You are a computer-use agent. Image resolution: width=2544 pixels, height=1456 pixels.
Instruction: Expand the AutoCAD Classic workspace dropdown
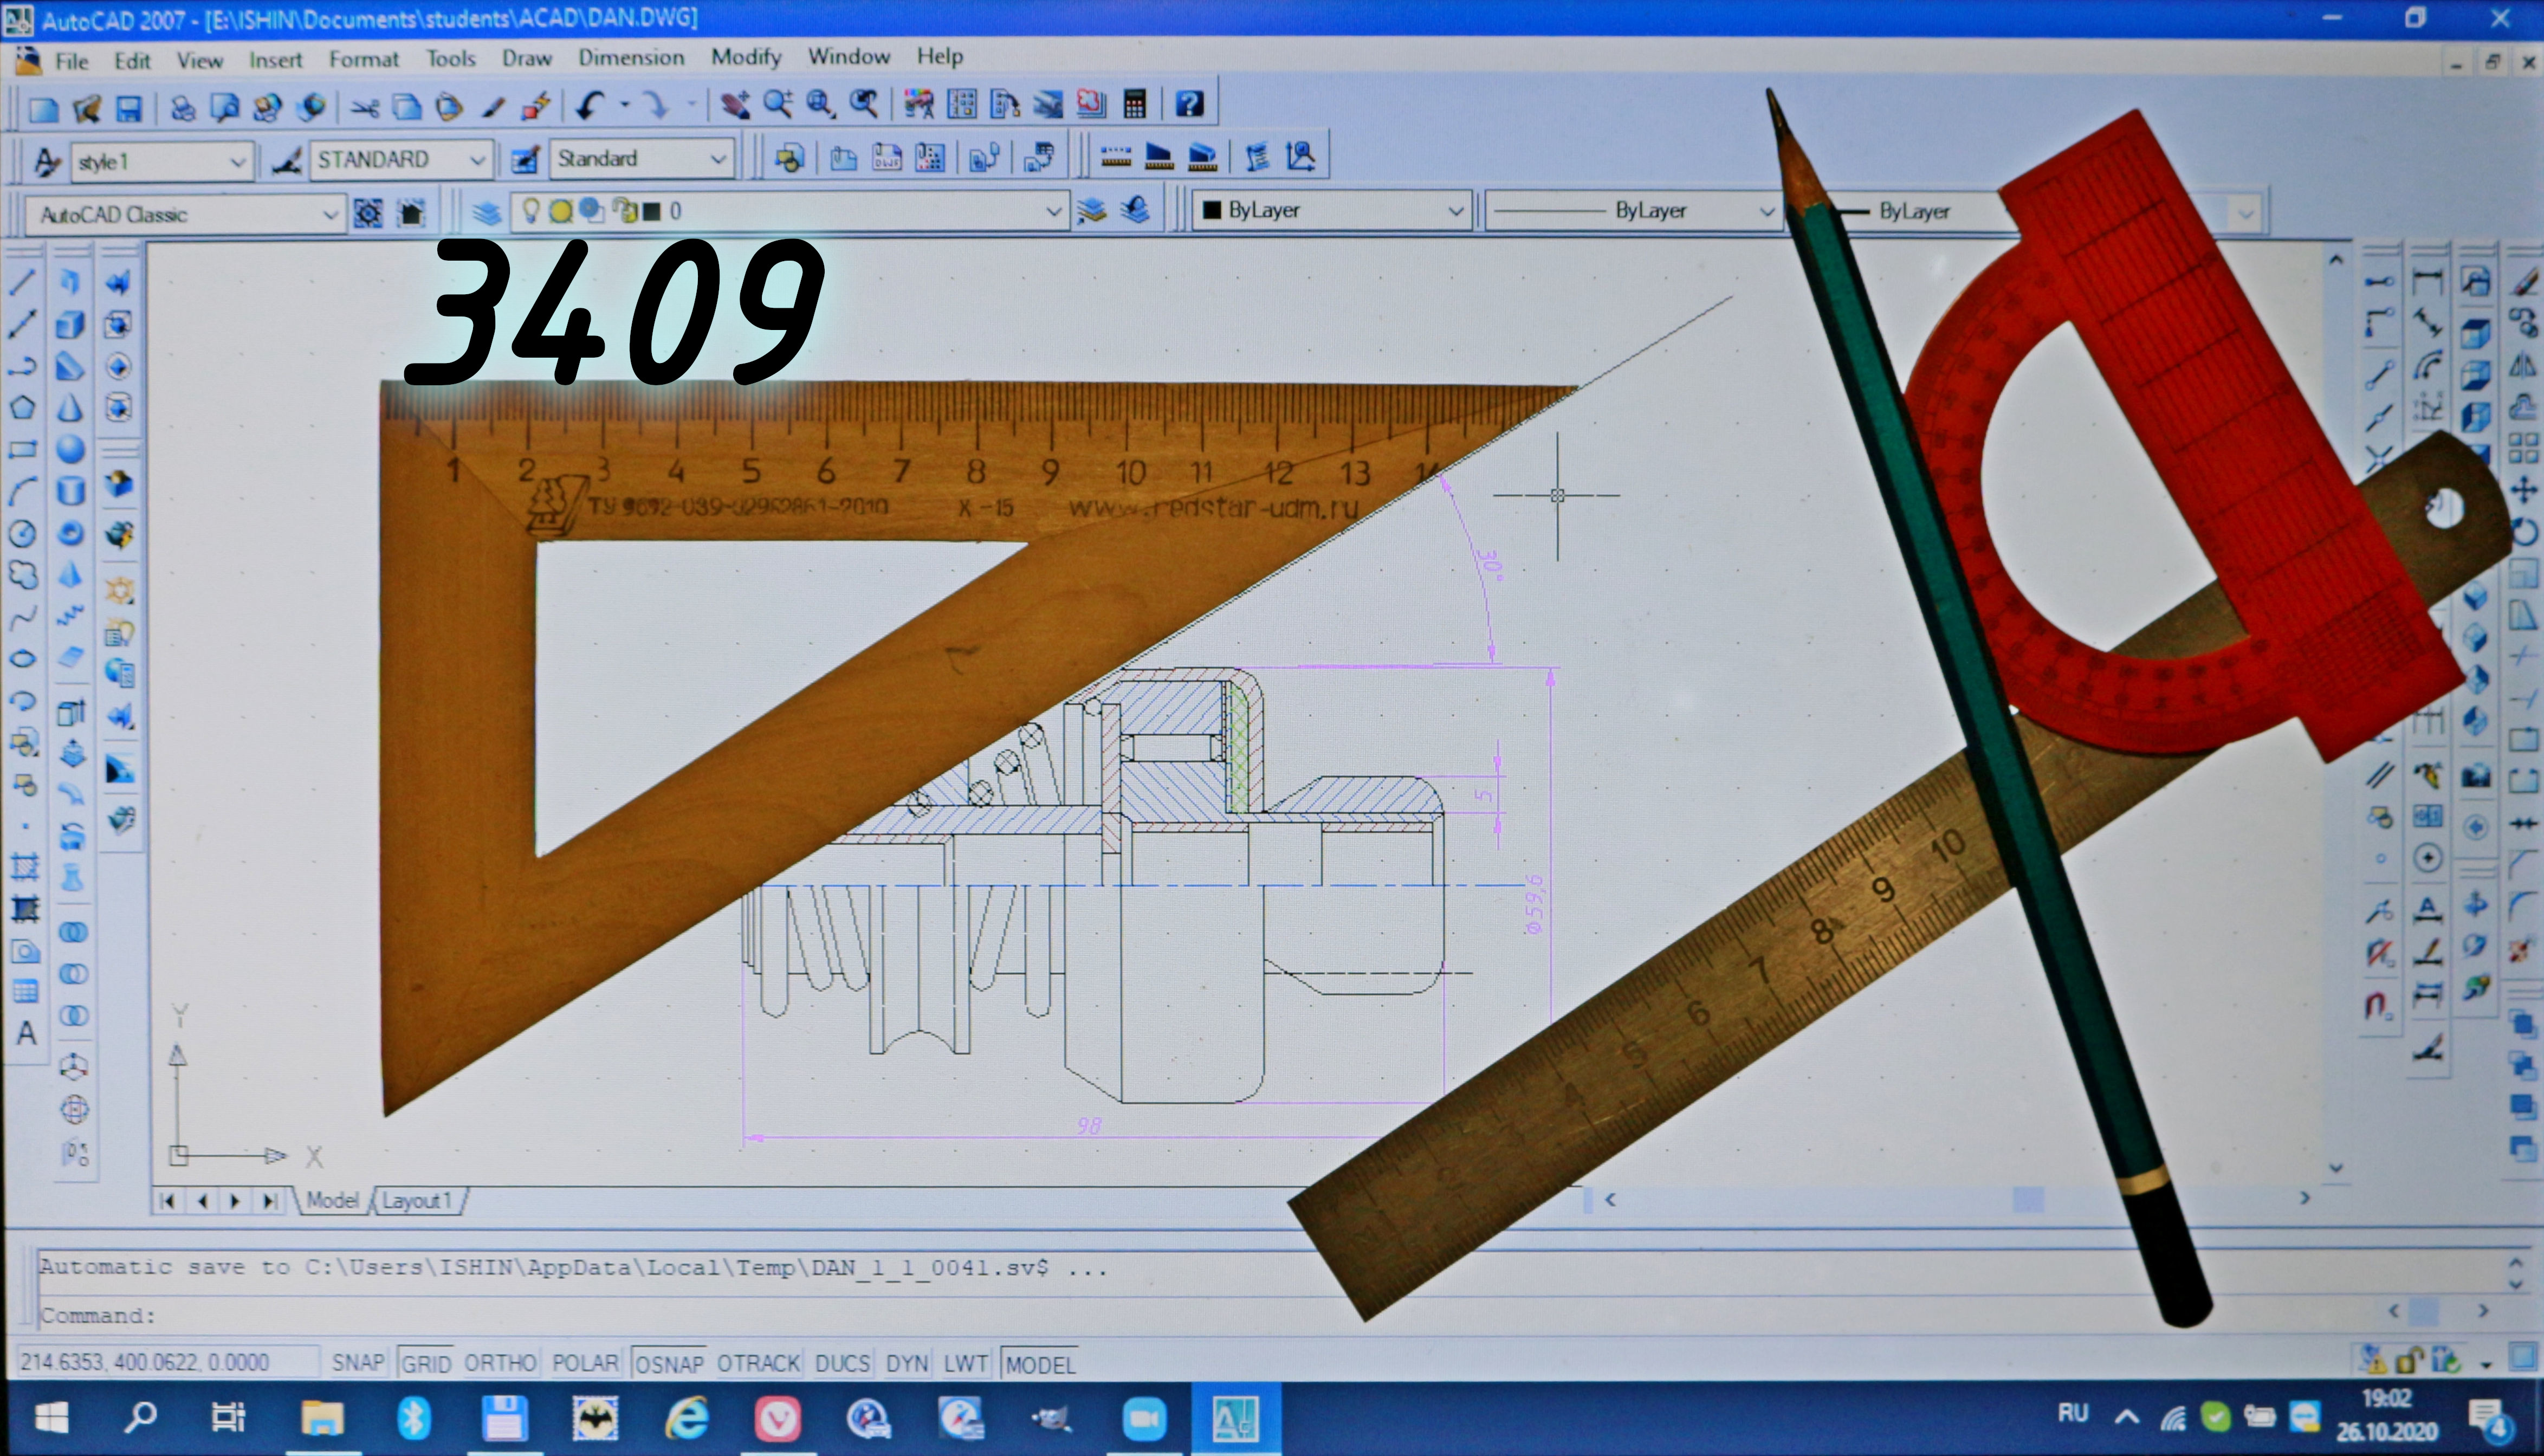[x=329, y=214]
